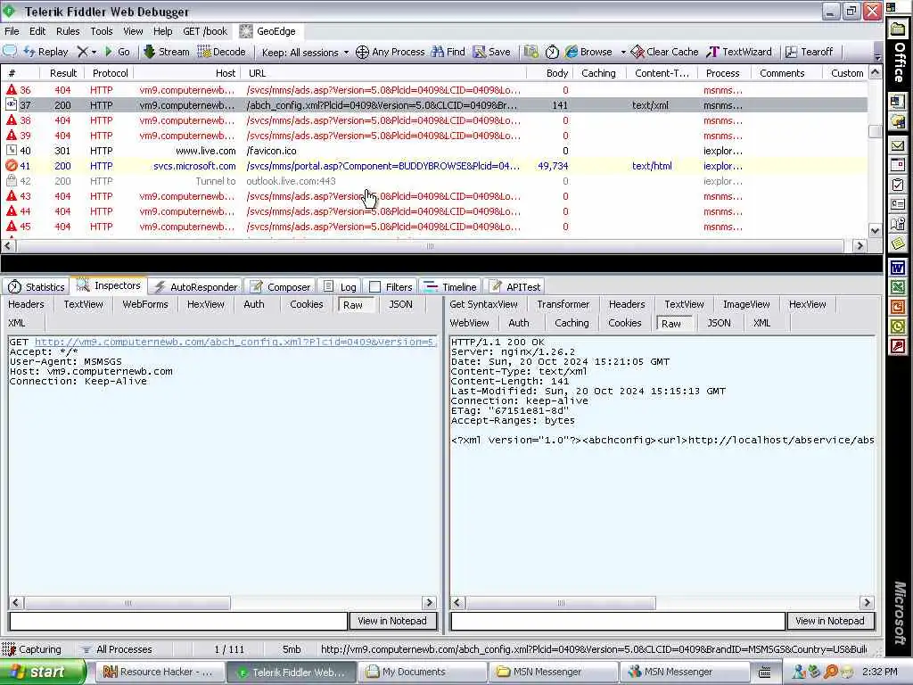
Task: Select response ImageView inspector tab
Action: pyautogui.click(x=746, y=304)
